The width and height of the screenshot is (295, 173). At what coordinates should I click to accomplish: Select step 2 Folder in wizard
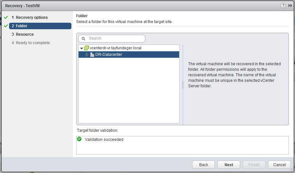40,26
